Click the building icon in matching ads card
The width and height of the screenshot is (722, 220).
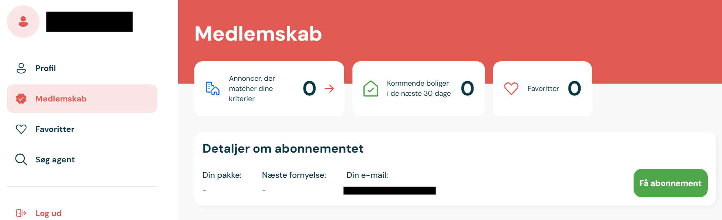[213, 88]
